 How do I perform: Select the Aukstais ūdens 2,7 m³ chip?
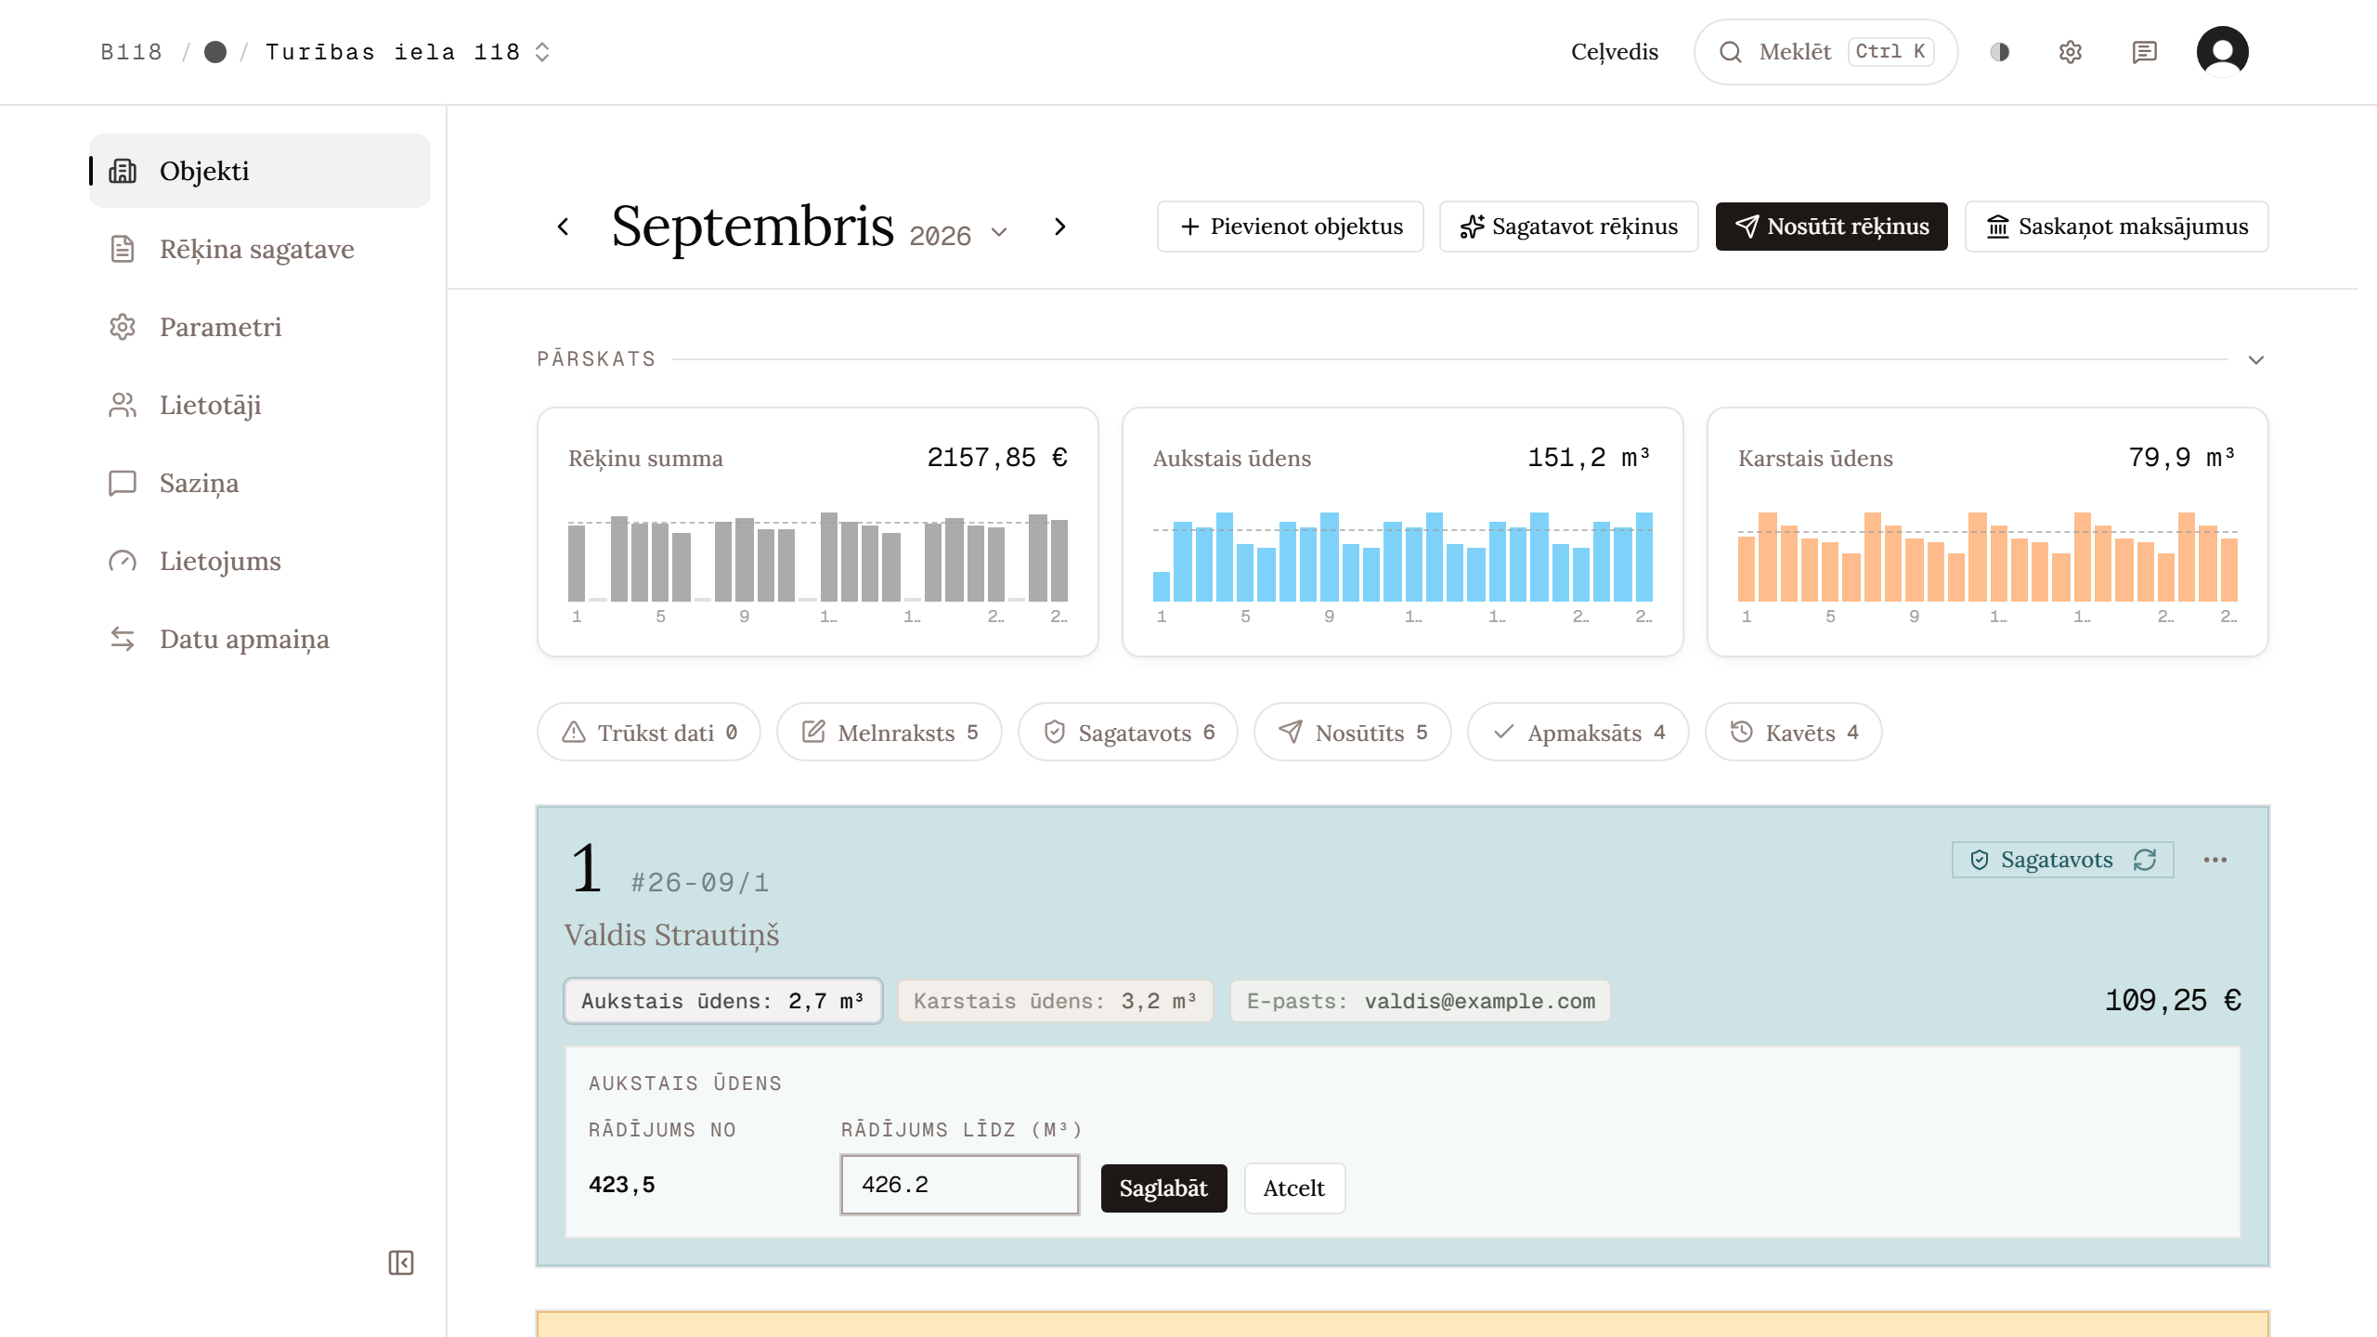(723, 1002)
